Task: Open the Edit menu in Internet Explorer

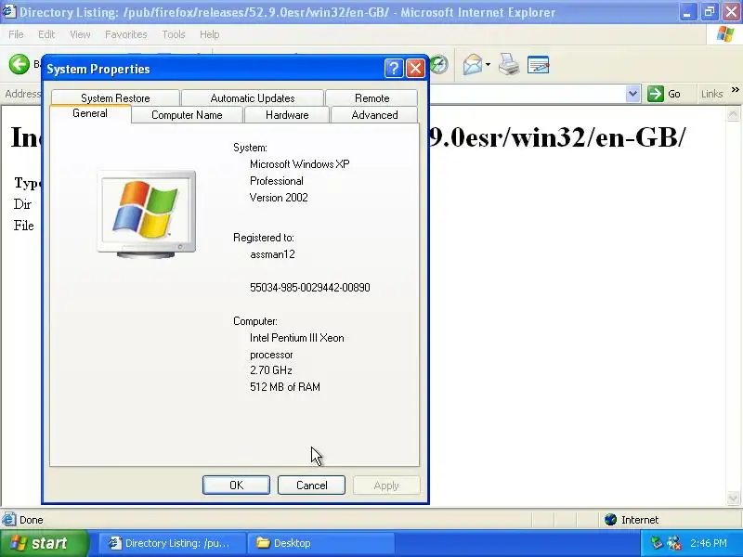Action: 46,34
